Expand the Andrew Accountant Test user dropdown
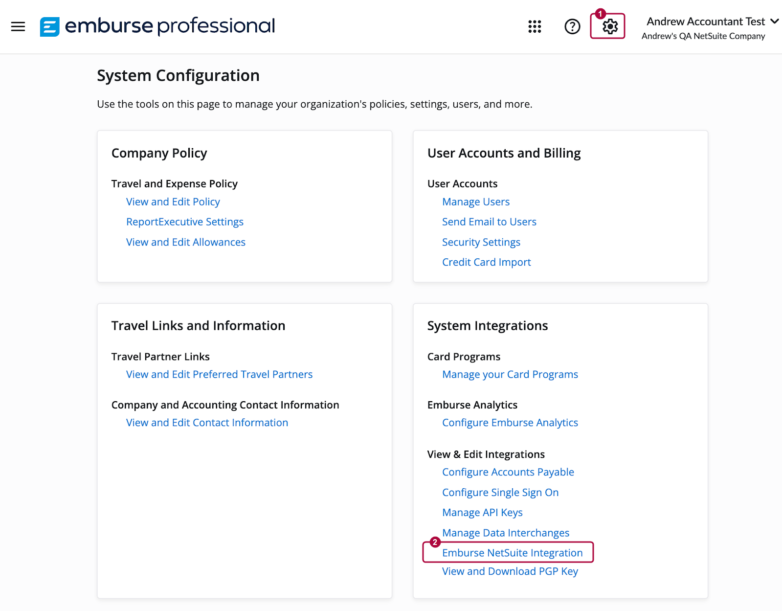This screenshot has height=611, width=782. tap(713, 22)
